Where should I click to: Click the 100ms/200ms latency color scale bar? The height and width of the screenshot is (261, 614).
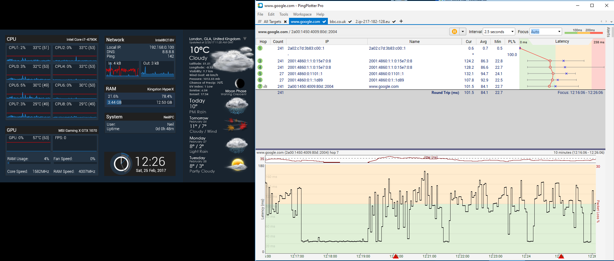(x=583, y=32)
